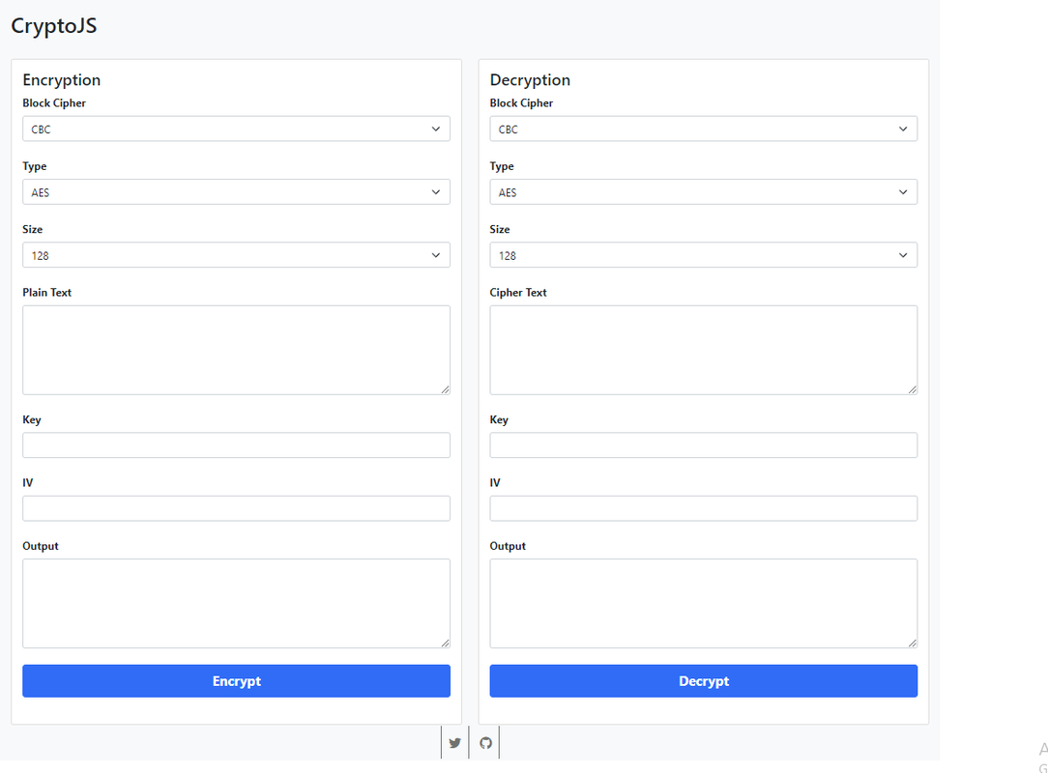The width and height of the screenshot is (1048, 773).
Task: Open the decryption Block Cipher dropdown
Action: pyautogui.click(x=703, y=129)
